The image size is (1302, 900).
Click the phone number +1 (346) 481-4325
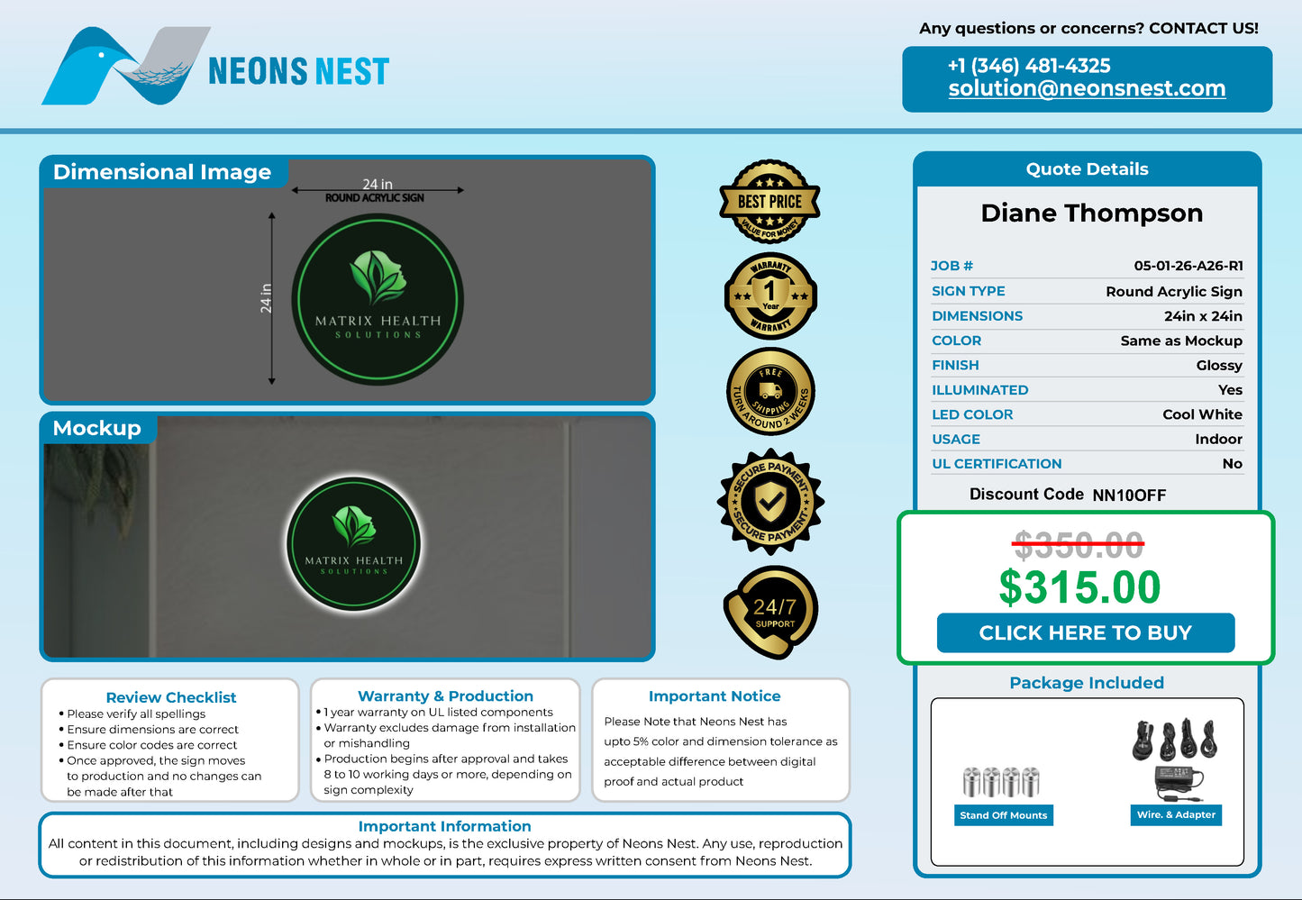point(1029,66)
